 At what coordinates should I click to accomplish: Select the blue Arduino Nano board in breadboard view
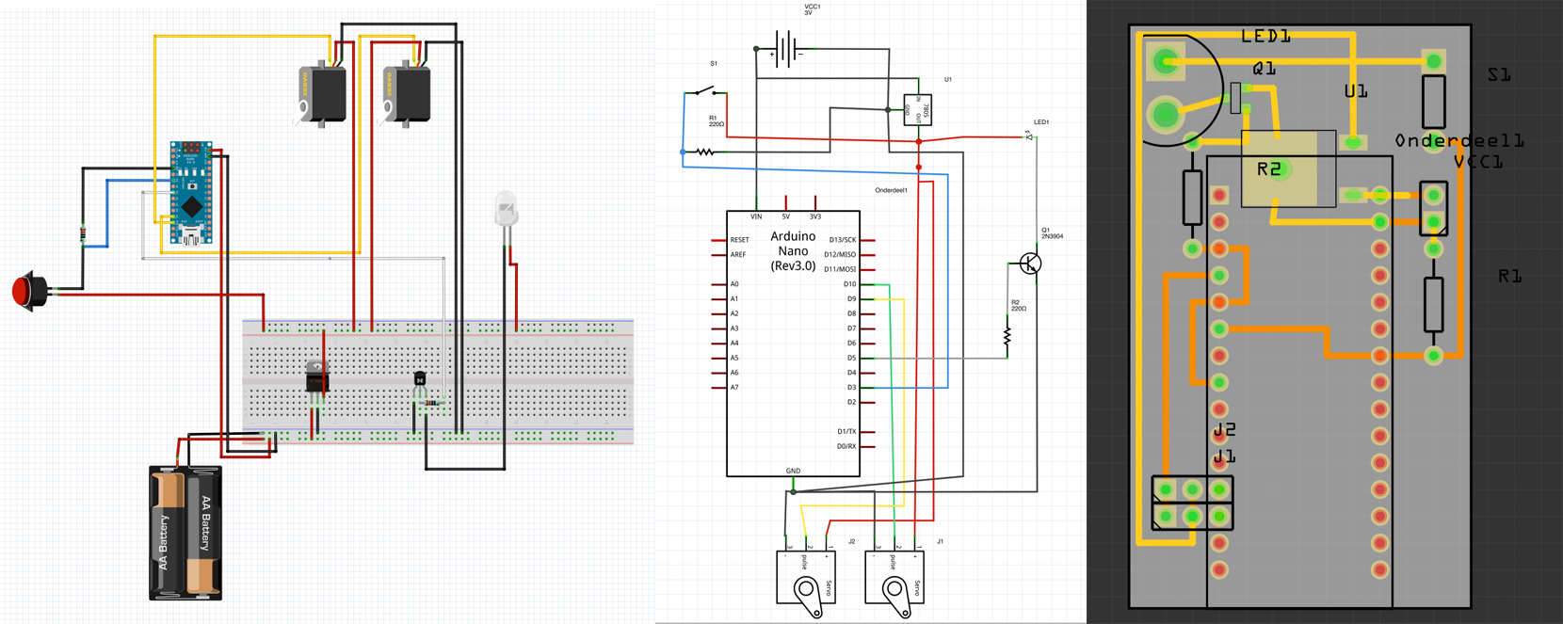pyautogui.click(x=191, y=193)
